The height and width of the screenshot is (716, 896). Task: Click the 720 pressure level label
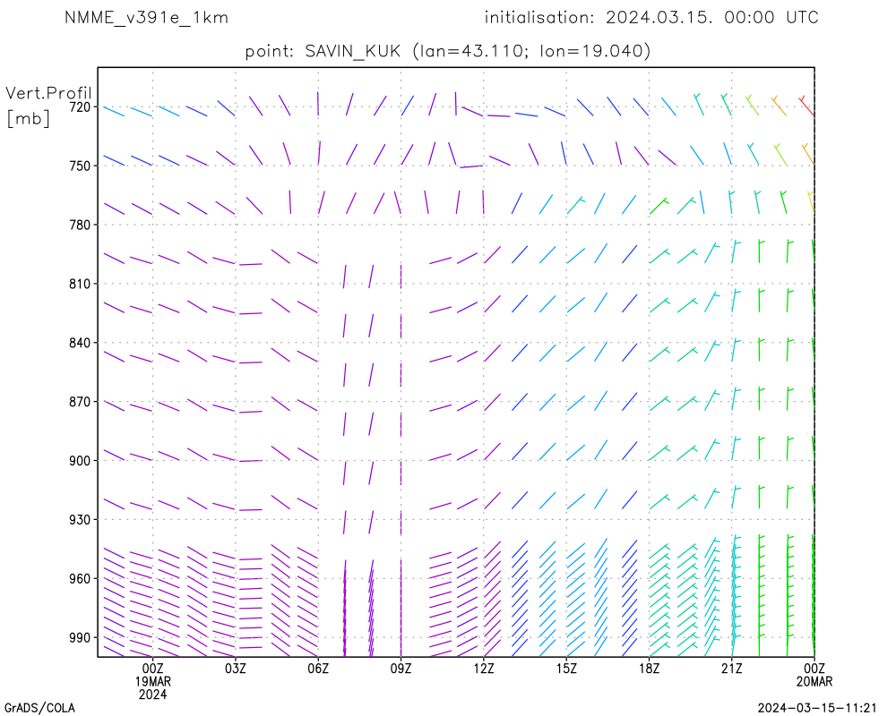(80, 107)
